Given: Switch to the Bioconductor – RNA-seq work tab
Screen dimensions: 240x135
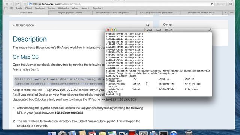Looking at the screenshot, I should point(114,13).
